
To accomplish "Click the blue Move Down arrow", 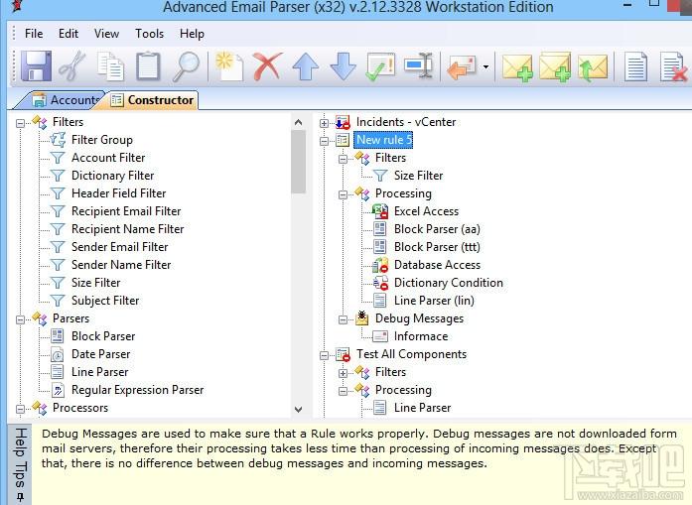I will coord(343,66).
